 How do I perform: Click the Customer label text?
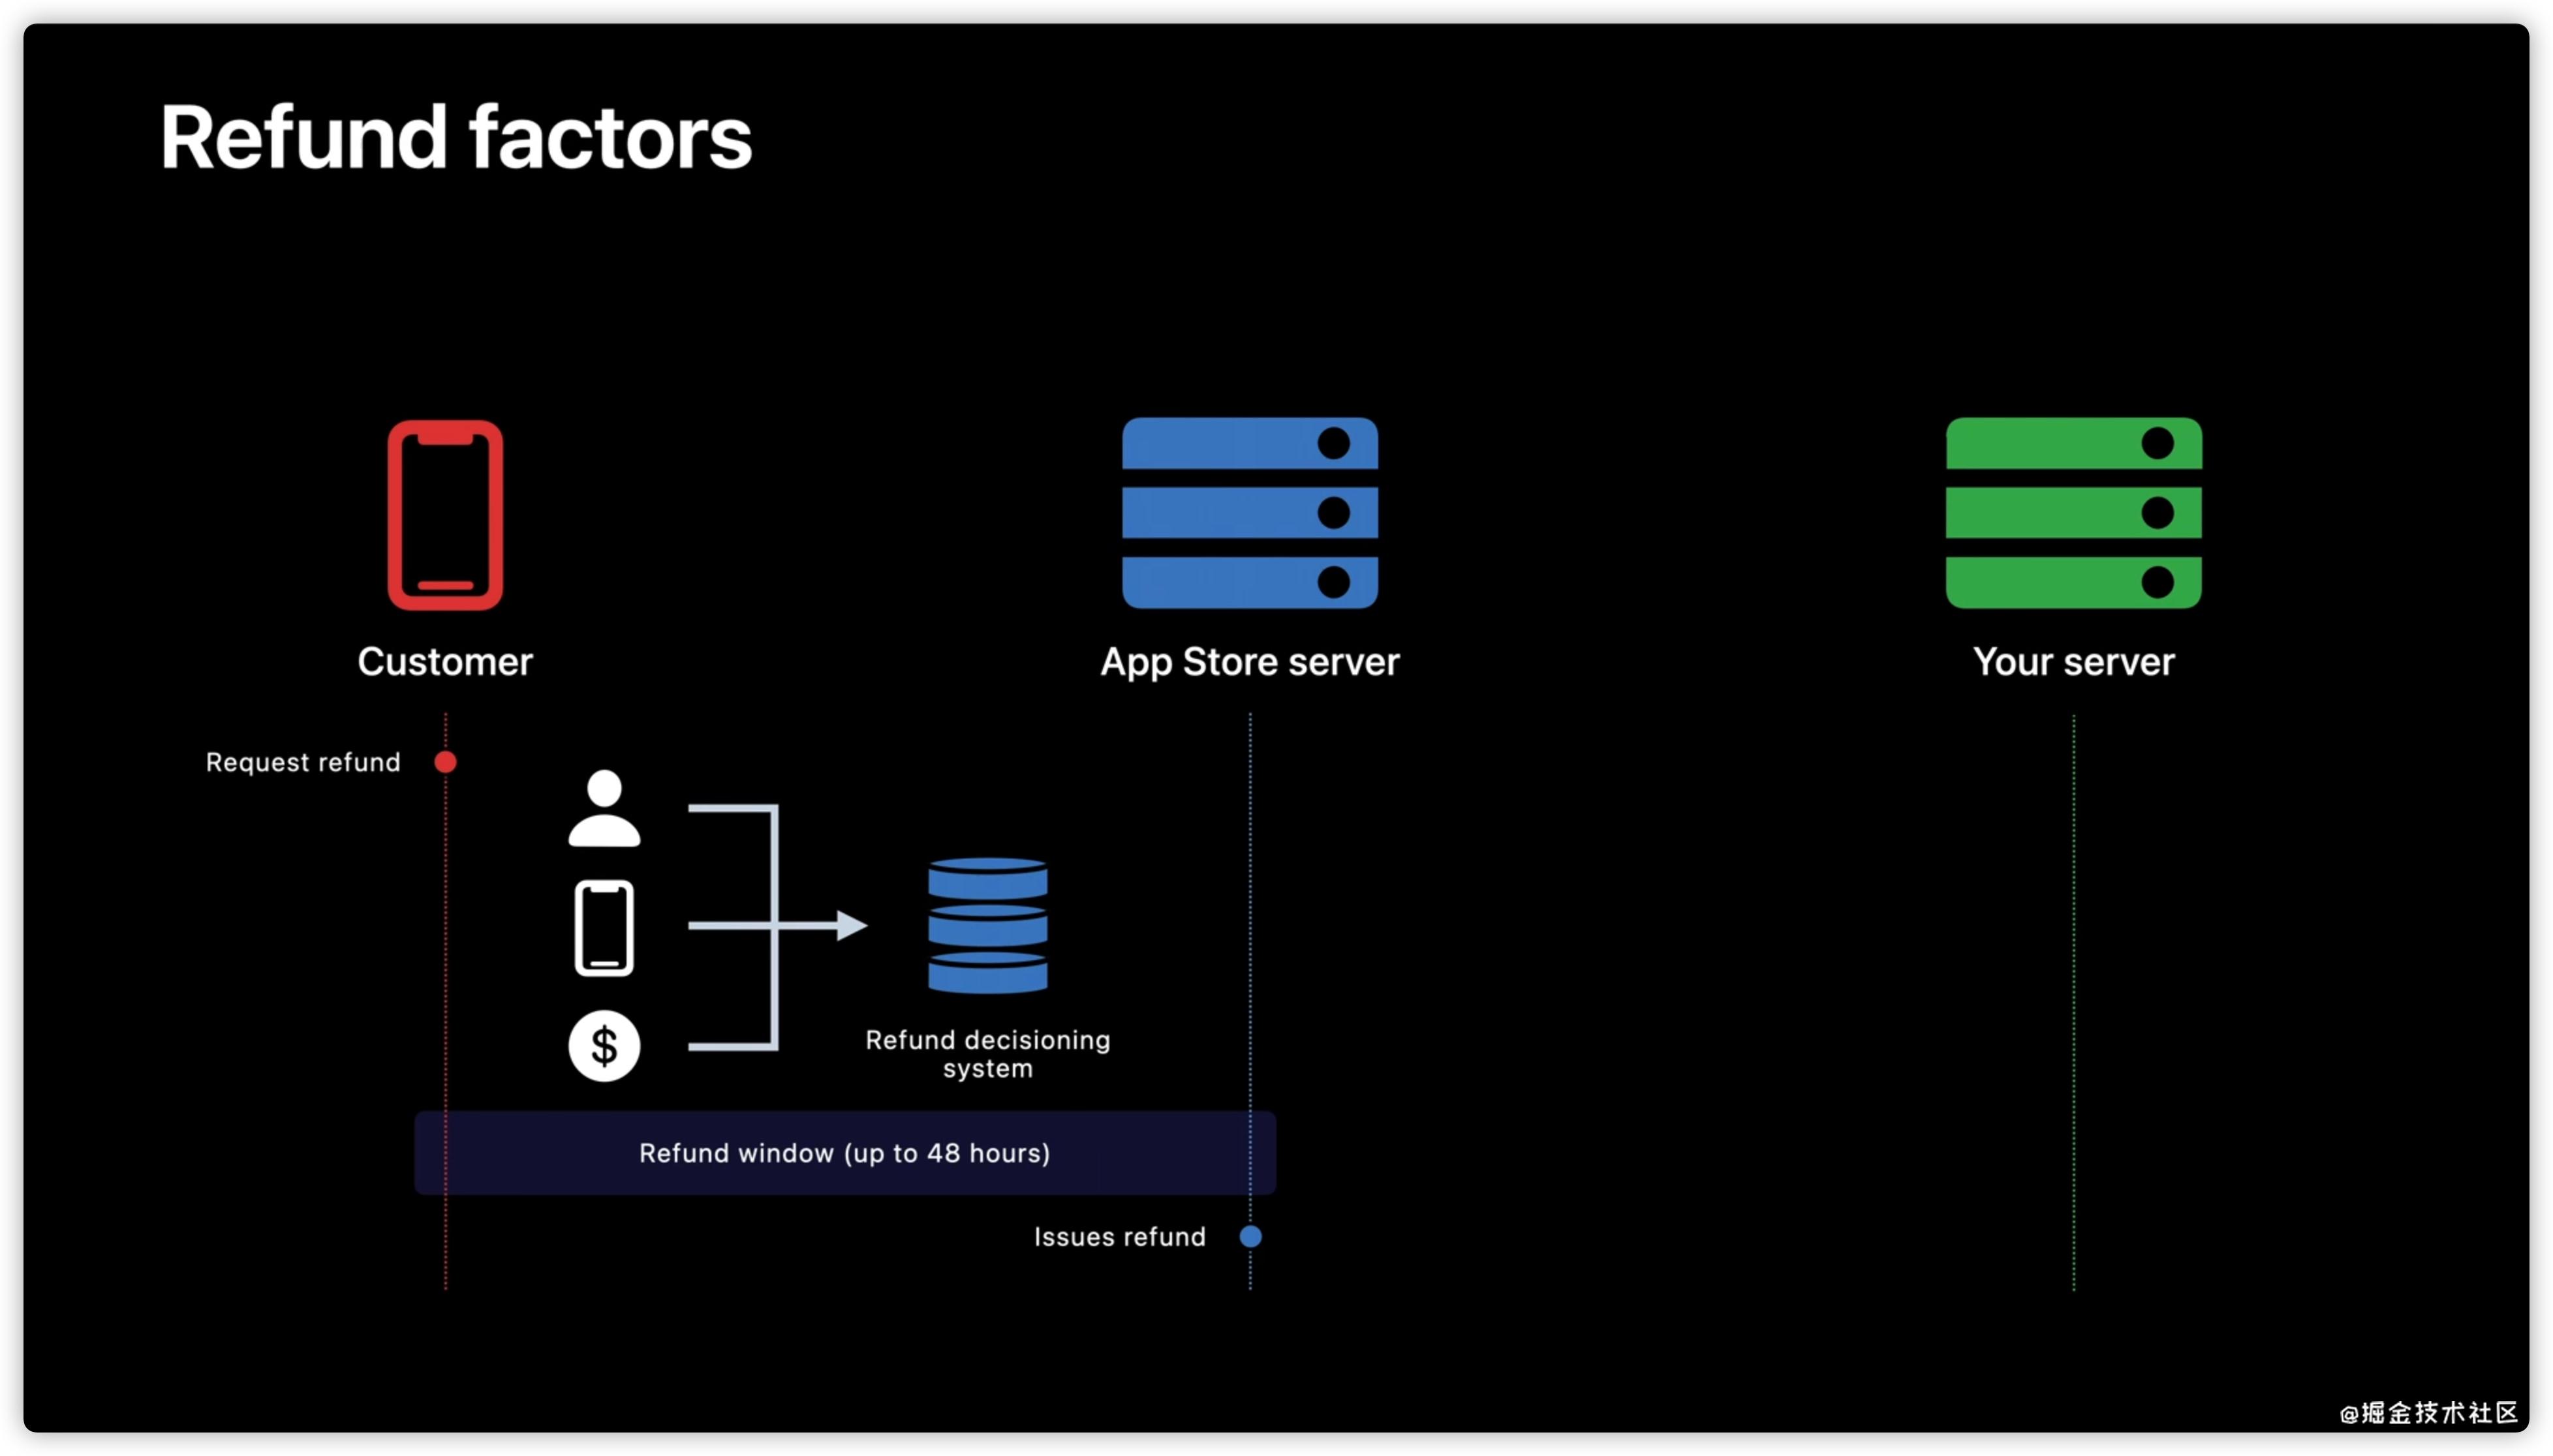(x=445, y=662)
